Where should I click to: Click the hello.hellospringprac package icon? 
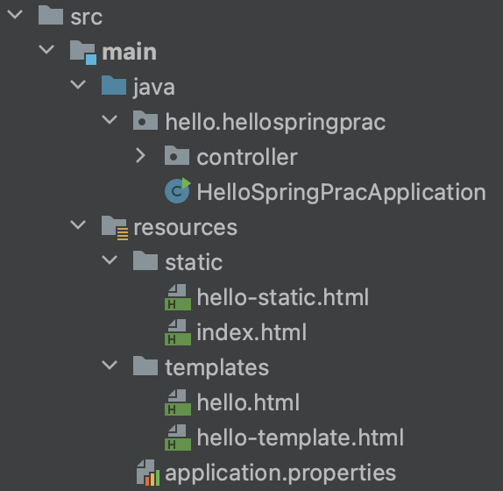pyautogui.click(x=145, y=120)
